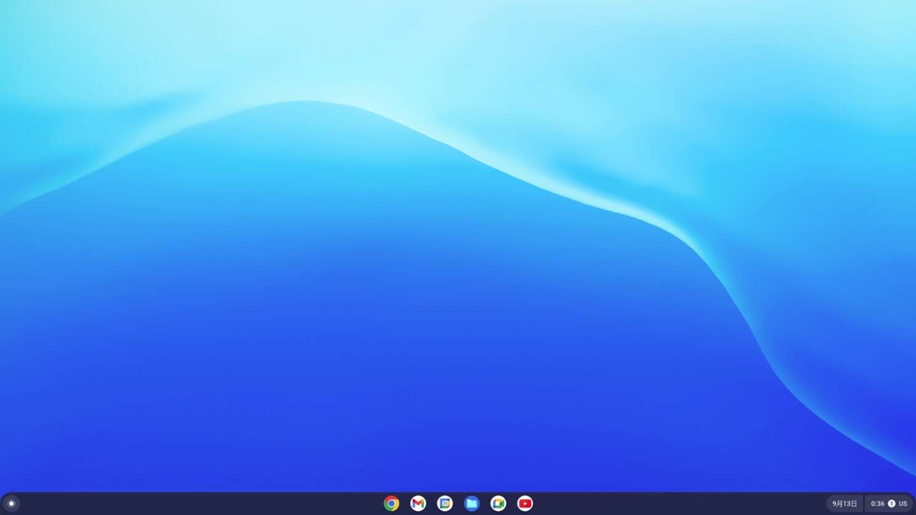Start Google Meet from the shelf
The width and height of the screenshot is (916, 515).
(498, 503)
